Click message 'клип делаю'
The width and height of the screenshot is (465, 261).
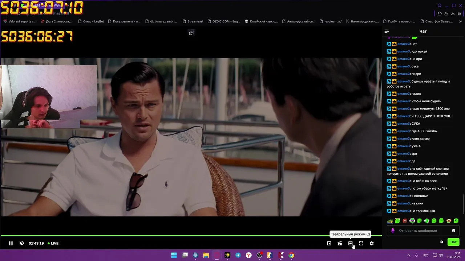pyautogui.click(x=420, y=138)
